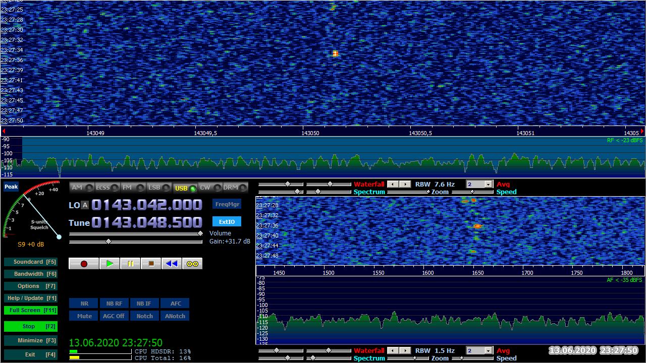Click the AF Speed slider

click(472, 358)
